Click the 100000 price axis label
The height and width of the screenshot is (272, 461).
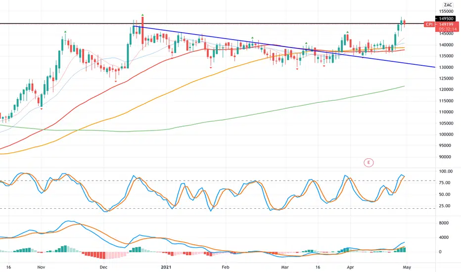(446, 135)
